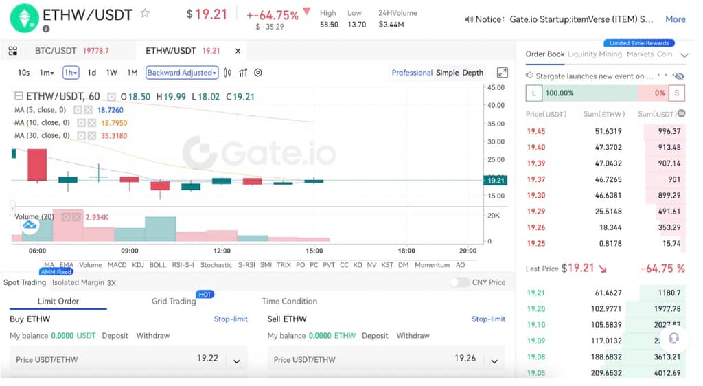
Task: Select the 1d timeframe
Action: (x=91, y=73)
